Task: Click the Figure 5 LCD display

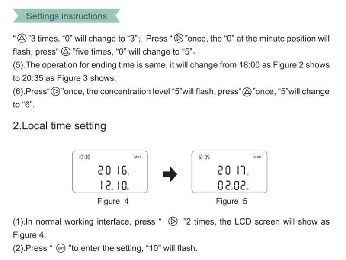Action: tap(229, 172)
